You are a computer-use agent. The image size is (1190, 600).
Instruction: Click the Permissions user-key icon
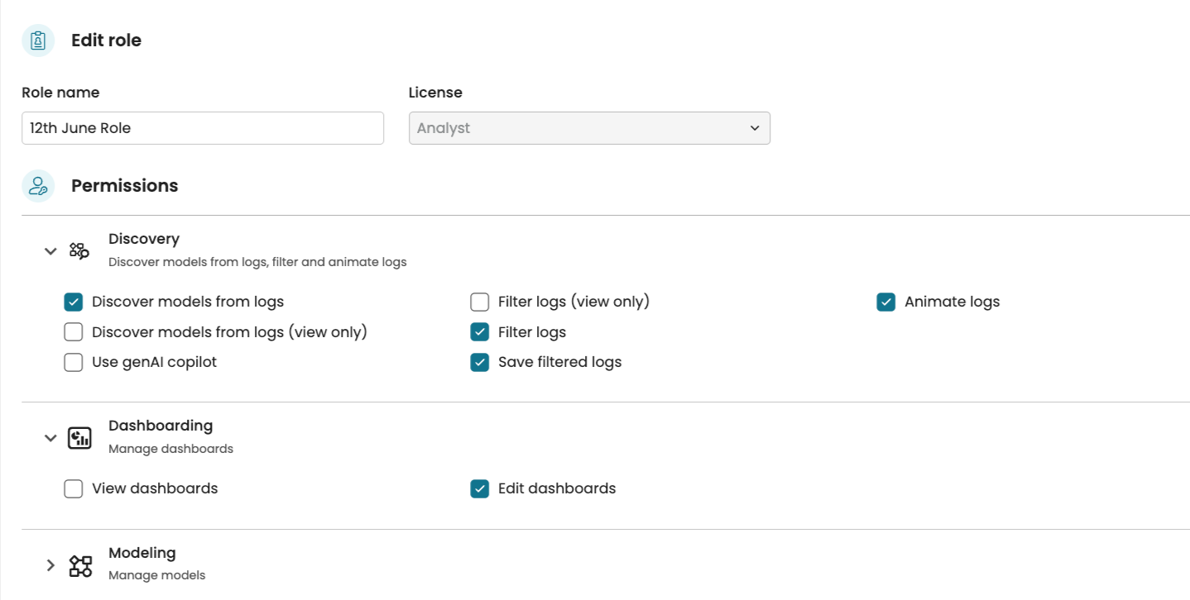pos(38,186)
